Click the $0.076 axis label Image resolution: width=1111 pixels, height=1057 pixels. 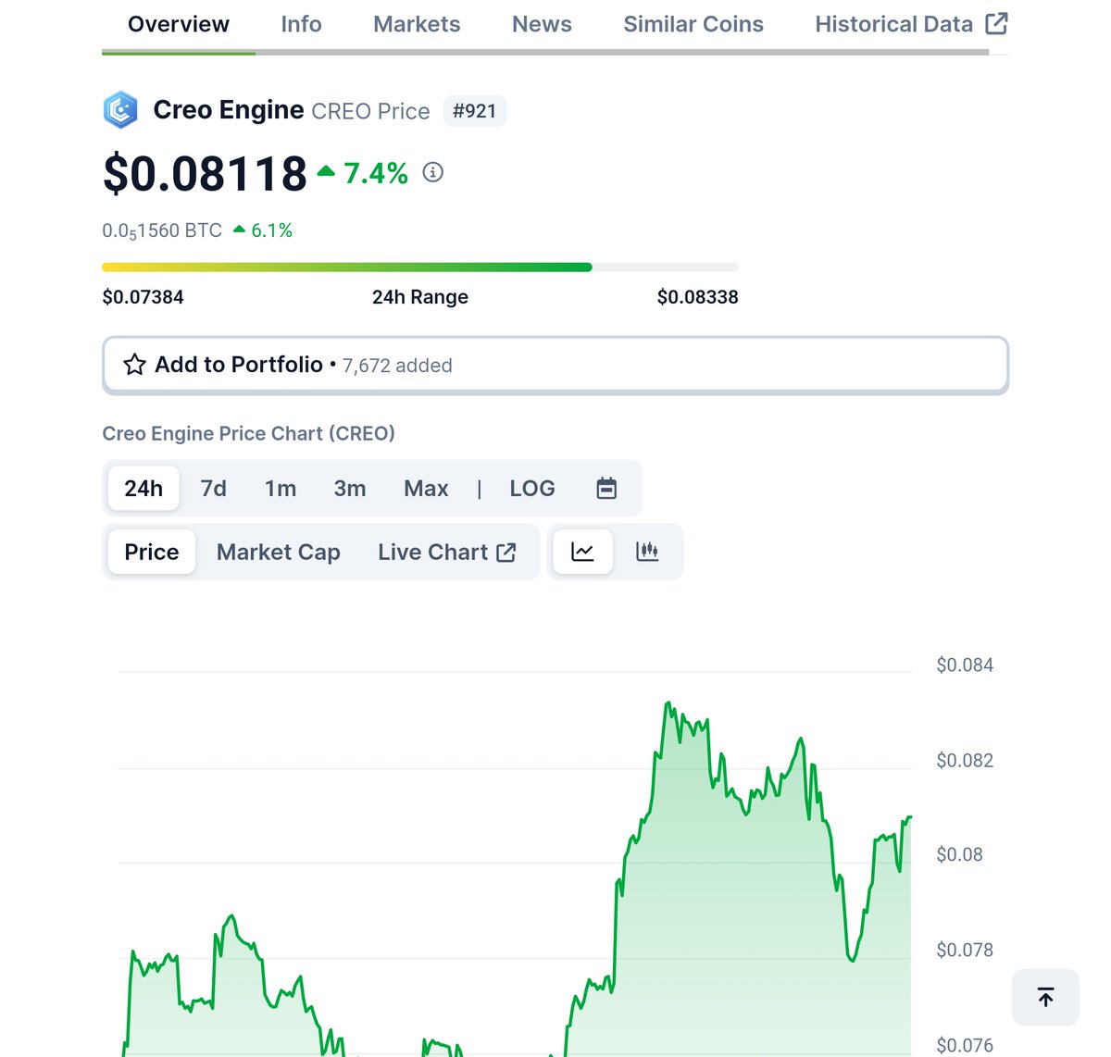click(965, 1045)
